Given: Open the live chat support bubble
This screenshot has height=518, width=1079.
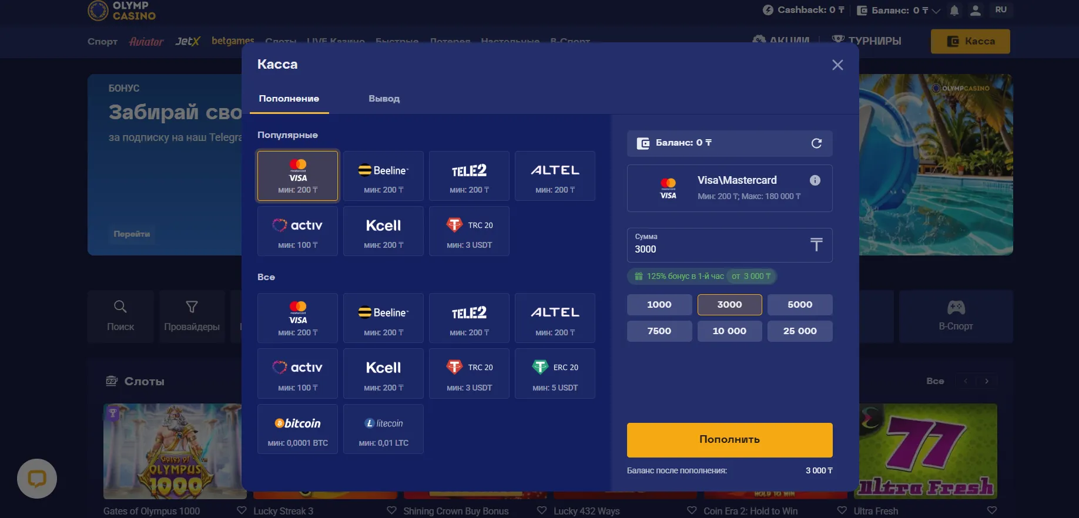Looking at the screenshot, I should pos(37,479).
